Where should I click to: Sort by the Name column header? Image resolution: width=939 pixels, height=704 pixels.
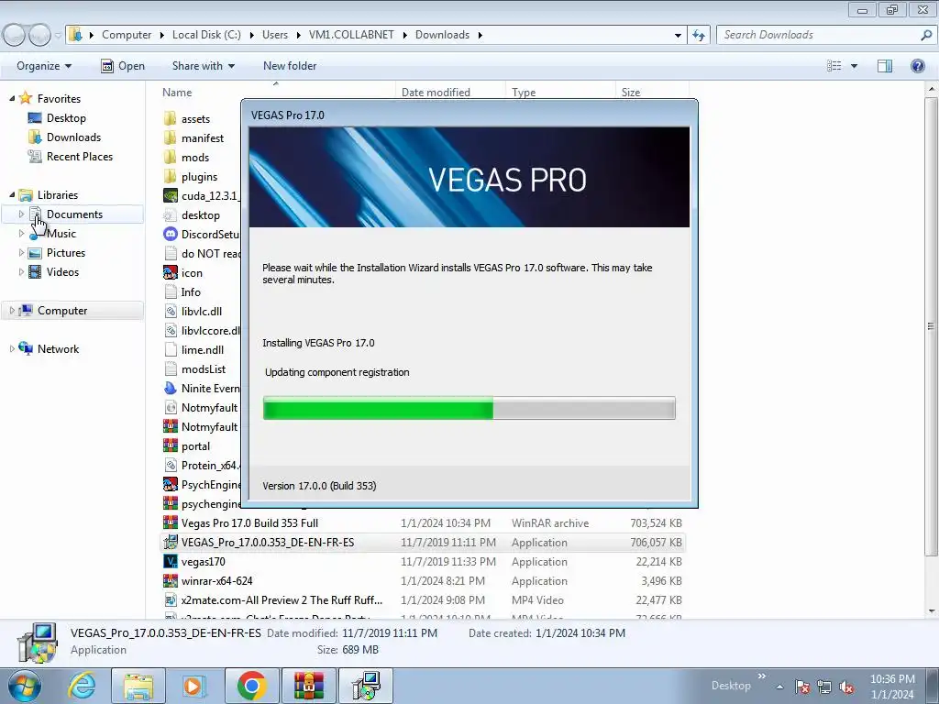click(x=177, y=93)
